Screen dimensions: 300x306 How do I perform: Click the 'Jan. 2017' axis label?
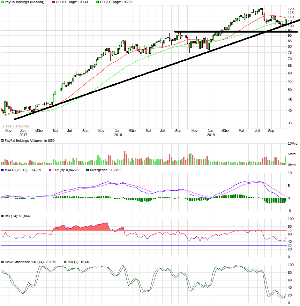tap(23, 133)
